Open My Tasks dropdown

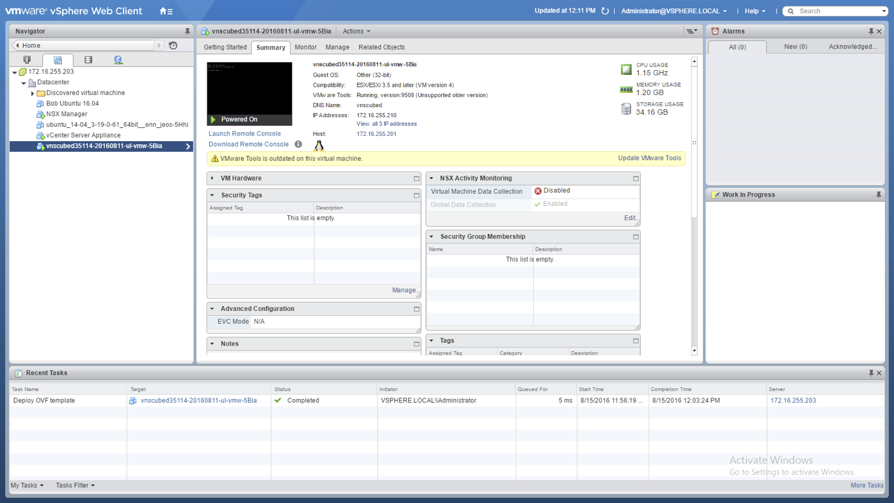coord(27,486)
